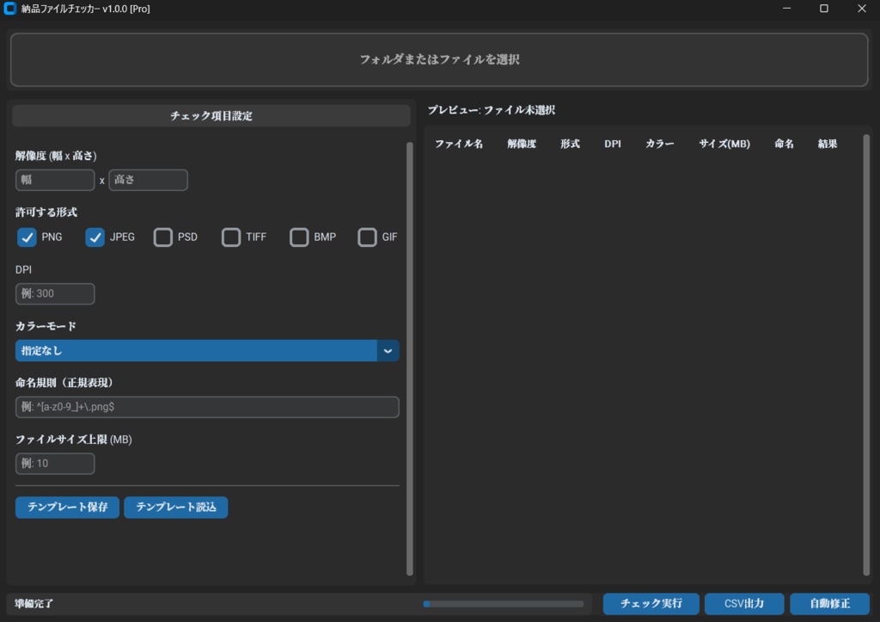The image size is (880, 622).
Task: Enable the BMP format checkbox
Action: [x=299, y=237]
